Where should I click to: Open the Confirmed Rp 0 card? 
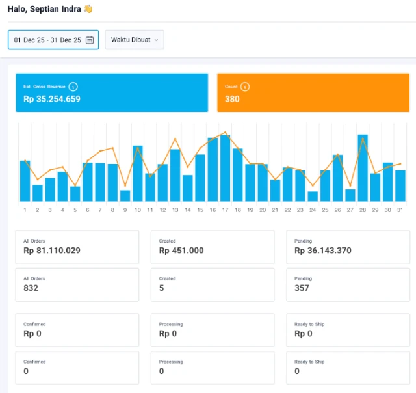77,330
